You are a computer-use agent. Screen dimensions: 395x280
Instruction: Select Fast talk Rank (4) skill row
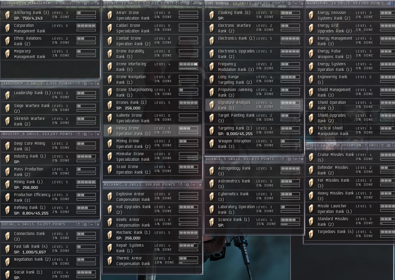click(51, 249)
